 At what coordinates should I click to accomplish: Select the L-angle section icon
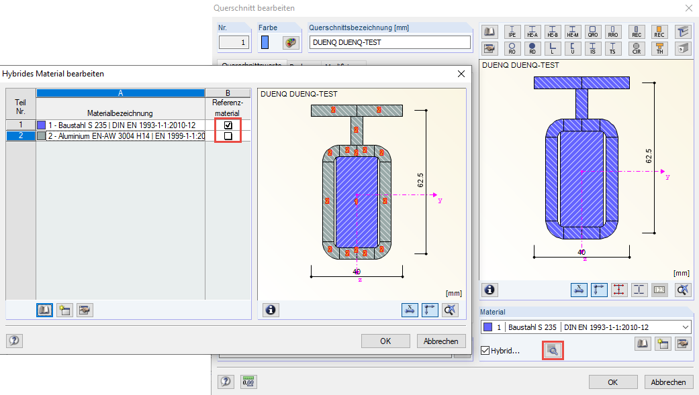pos(552,48)
